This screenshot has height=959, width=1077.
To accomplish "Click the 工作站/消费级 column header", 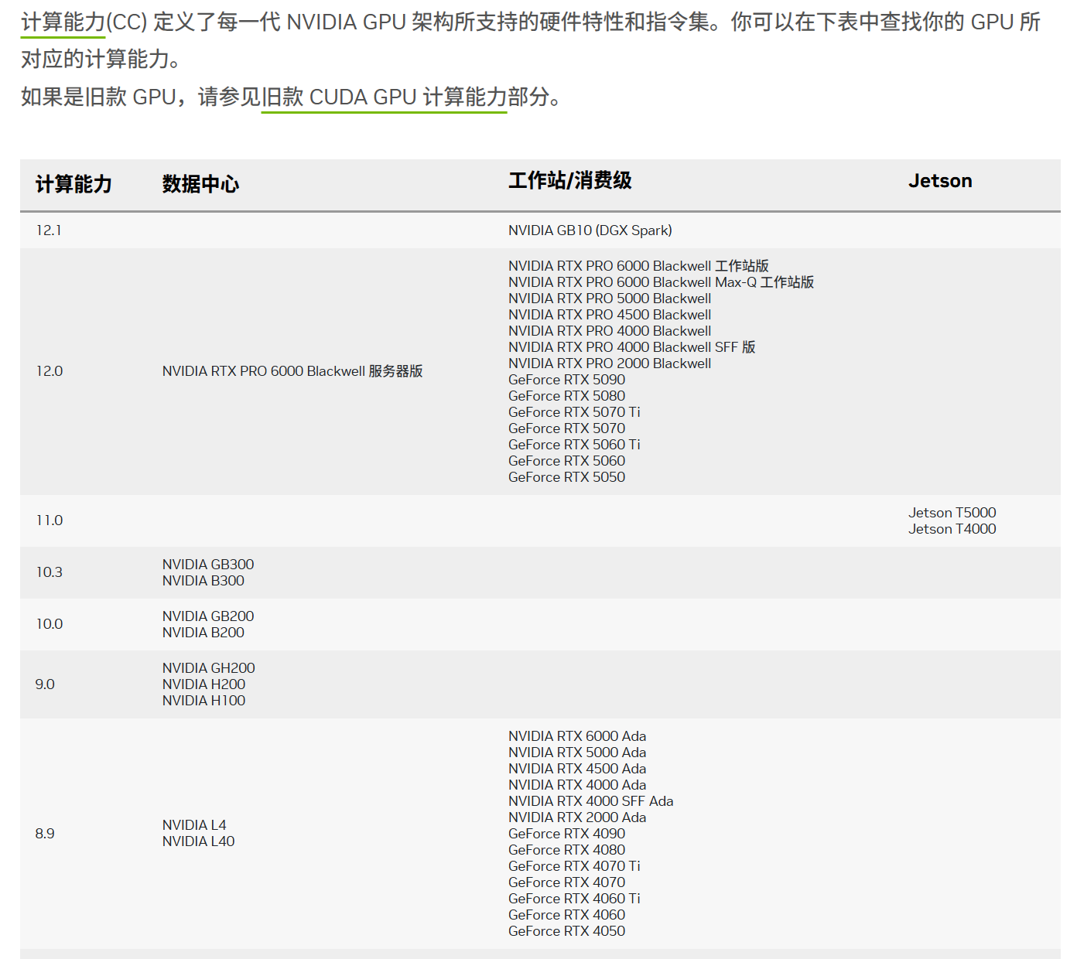I will pos(570,181).
